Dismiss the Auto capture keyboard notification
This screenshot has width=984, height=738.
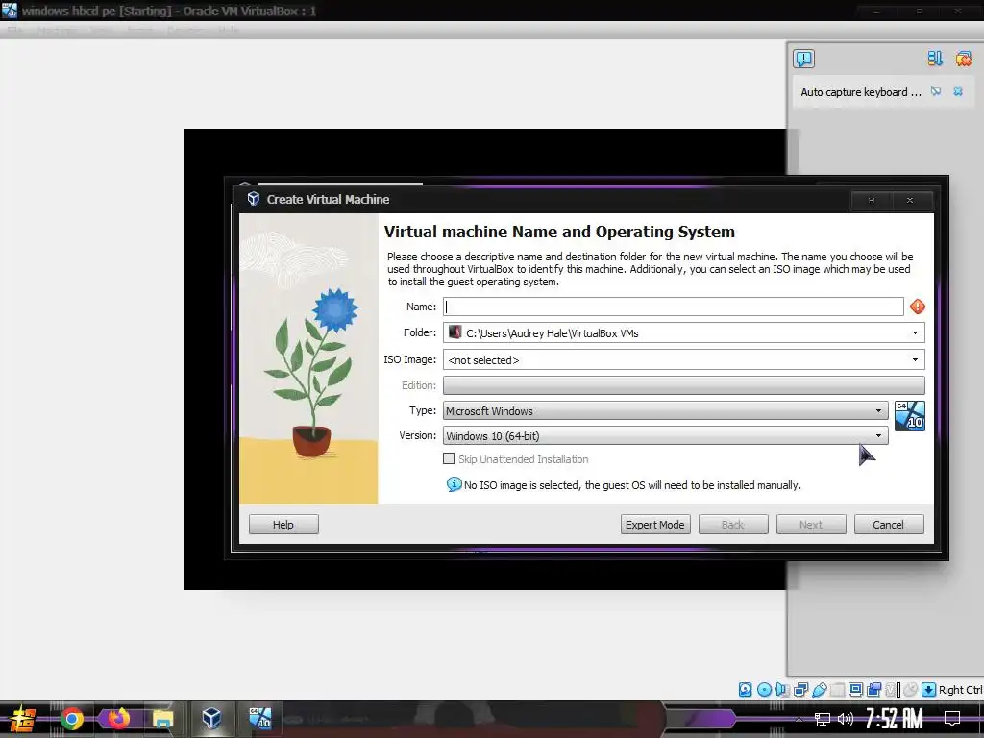click(958, 91)
